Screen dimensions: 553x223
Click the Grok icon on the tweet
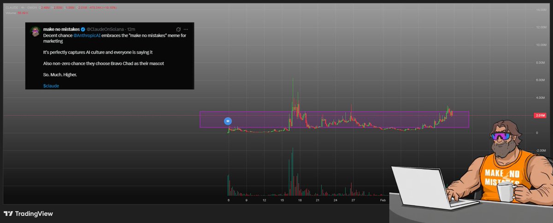tap(178, 30)
